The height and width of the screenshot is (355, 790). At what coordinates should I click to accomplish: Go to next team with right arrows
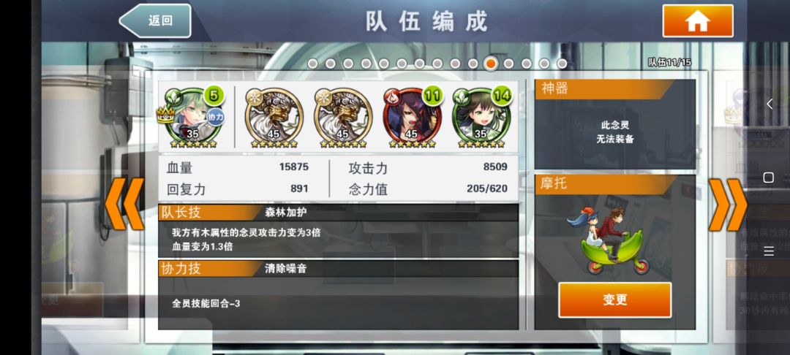point(728,205)
